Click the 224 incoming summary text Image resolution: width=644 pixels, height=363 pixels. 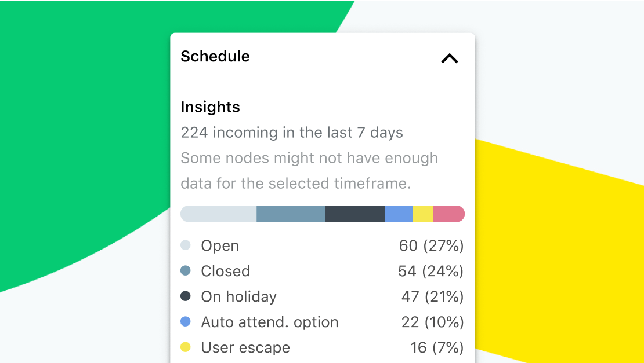tap(291, 132)
